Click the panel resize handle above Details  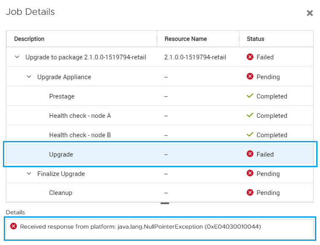click(x=165, y=204)
